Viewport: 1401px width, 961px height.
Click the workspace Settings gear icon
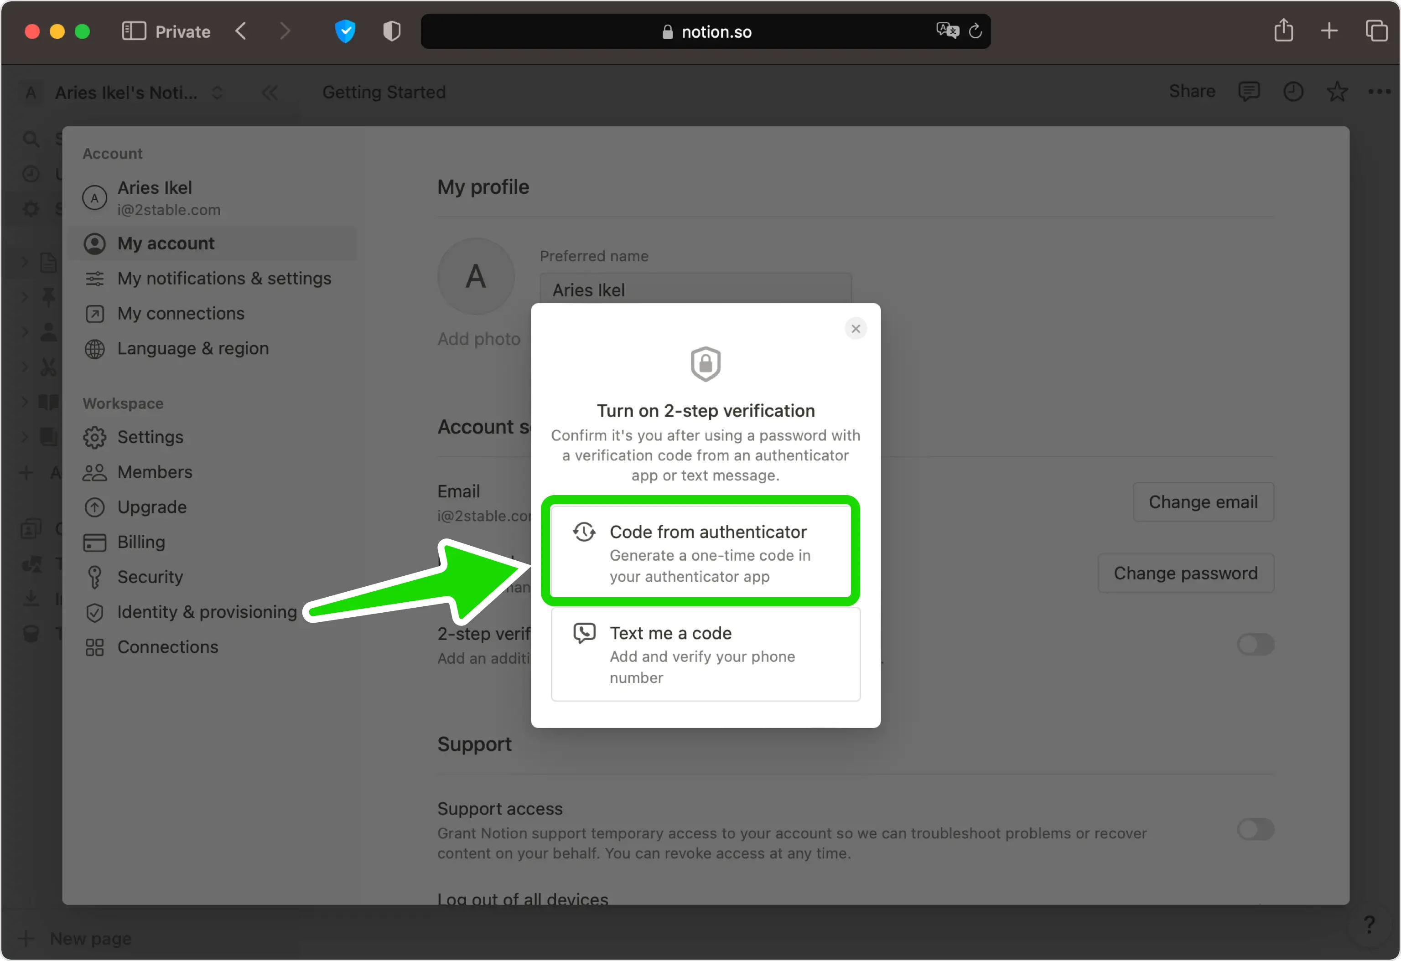click(95, 438)
